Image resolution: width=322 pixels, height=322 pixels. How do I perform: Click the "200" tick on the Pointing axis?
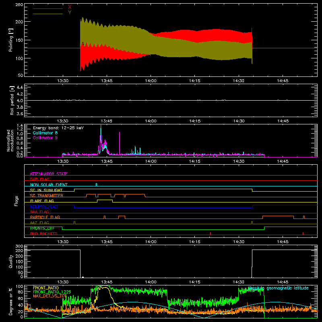click(19, 22)
